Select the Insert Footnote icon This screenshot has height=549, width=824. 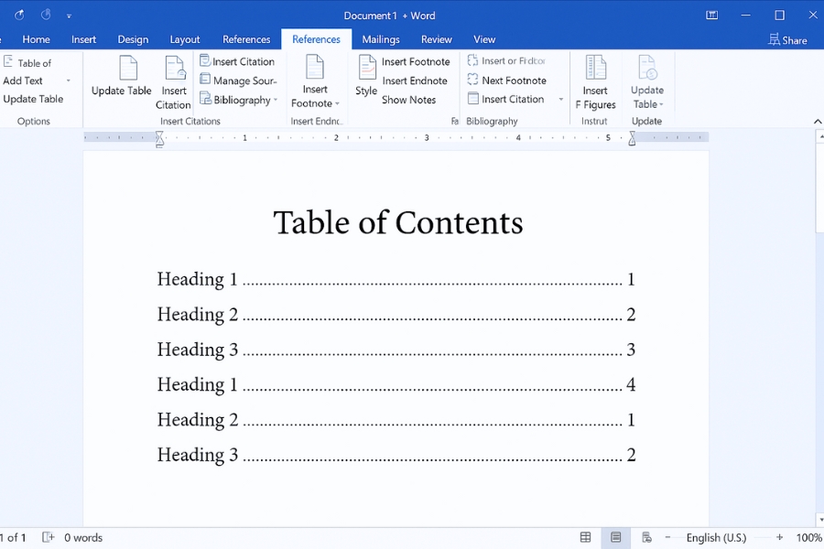point(315,78)
